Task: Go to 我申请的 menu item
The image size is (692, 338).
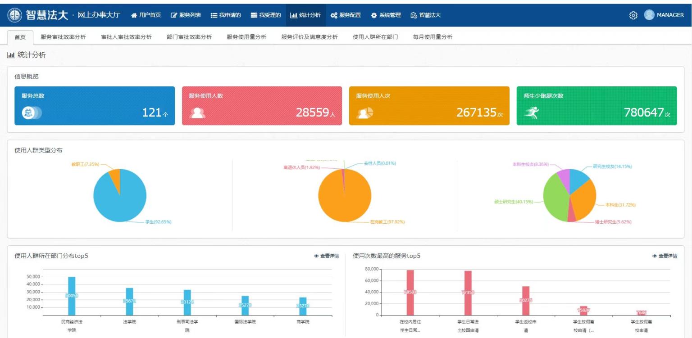Action: (x=226, y=15)
